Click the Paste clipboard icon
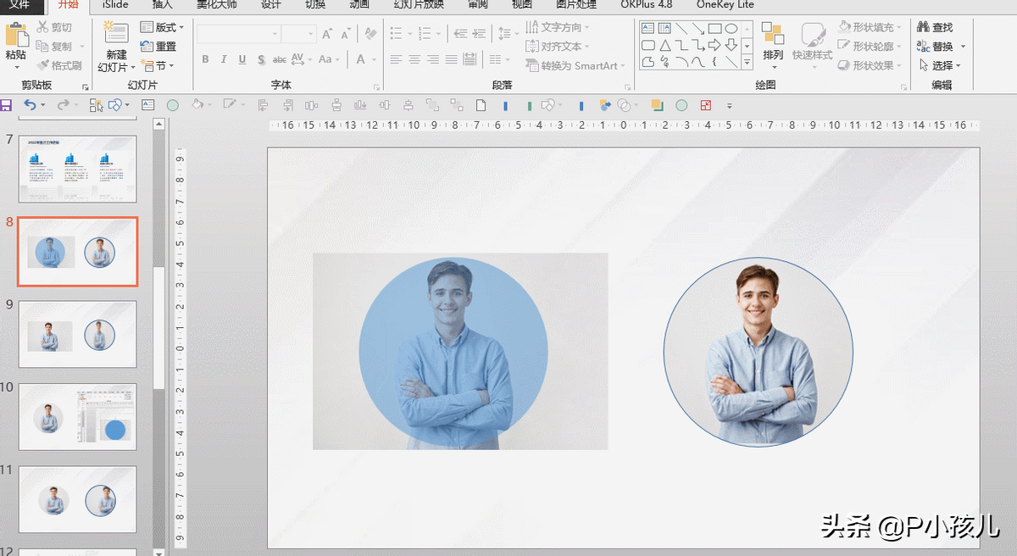 click(x=15, y=36)
